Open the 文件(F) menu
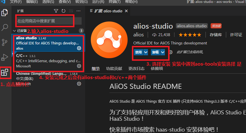The width and height of the screenshot is (246, 133). pos(16,2)
